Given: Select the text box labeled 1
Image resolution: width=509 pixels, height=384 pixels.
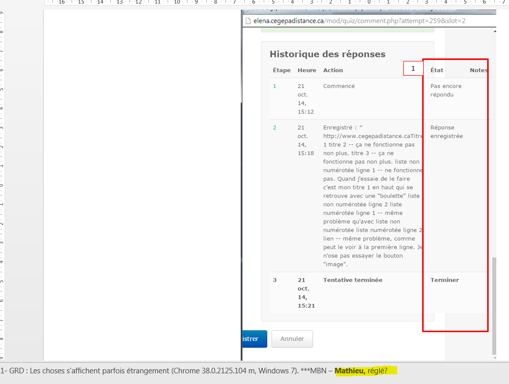Looking at the screenshot, I should [x=413, y=69].
